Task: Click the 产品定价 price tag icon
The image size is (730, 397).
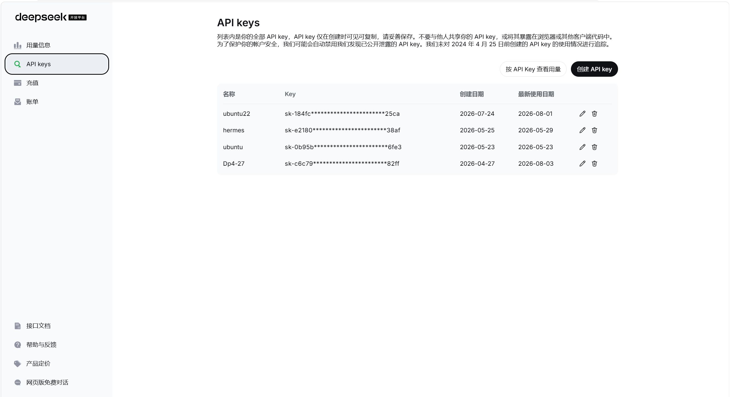Action: pos(18,364)
